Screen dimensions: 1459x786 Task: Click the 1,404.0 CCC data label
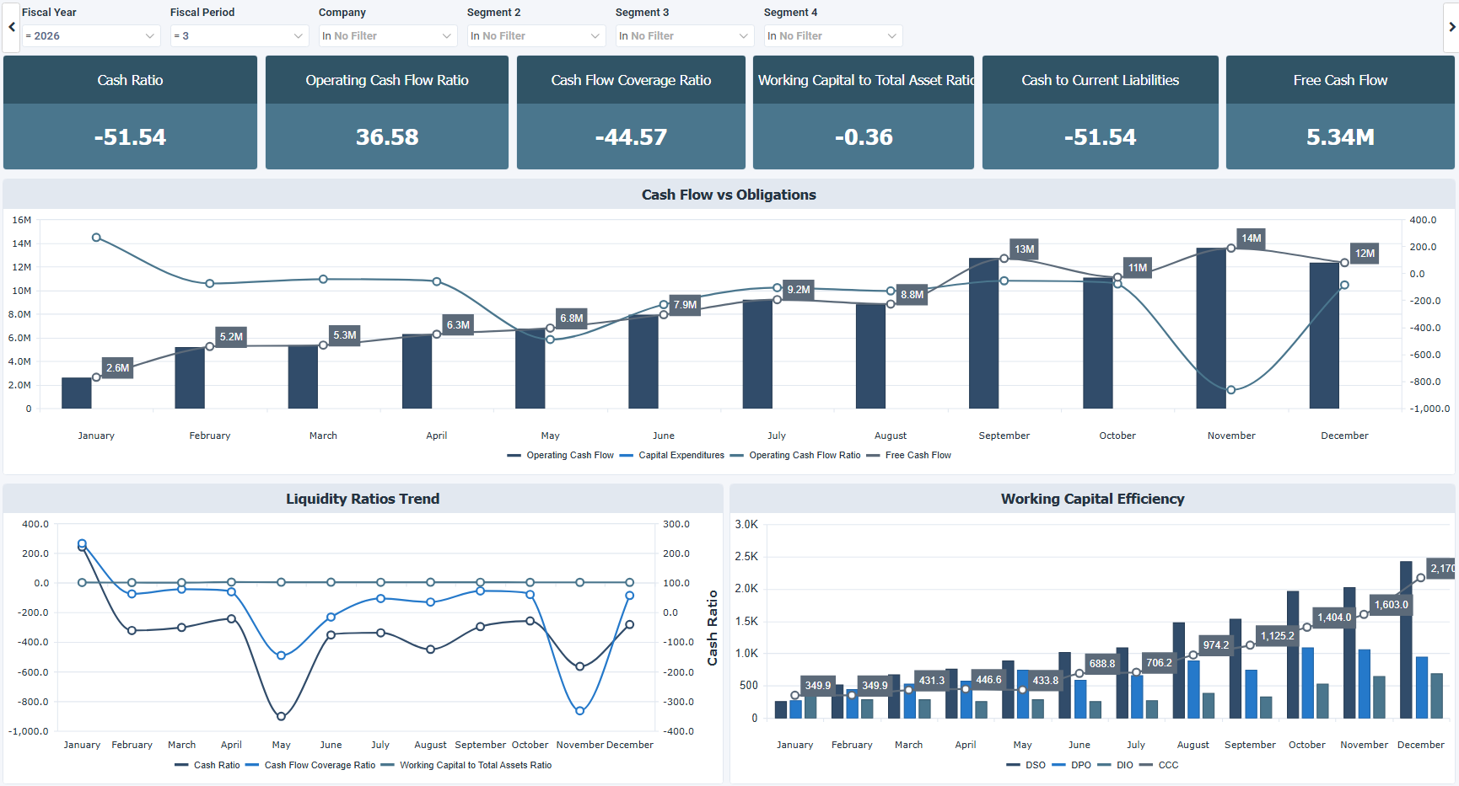click(1334, 618)
